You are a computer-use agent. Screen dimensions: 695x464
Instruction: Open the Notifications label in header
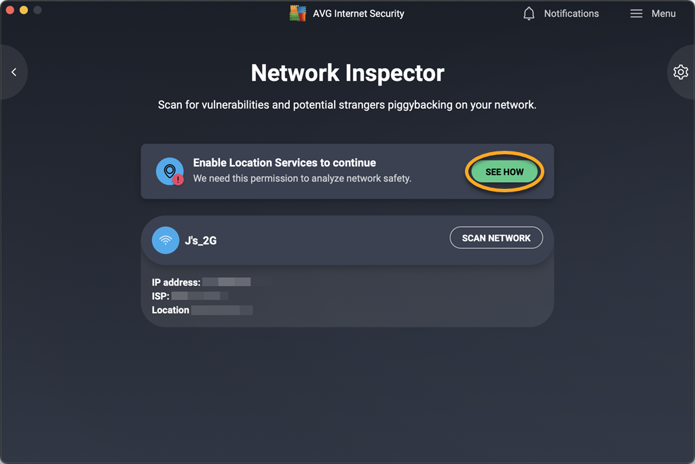[571, 14]
